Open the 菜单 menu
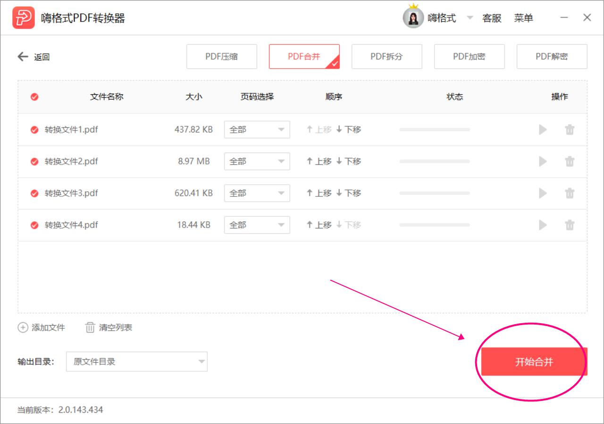 coord(524,18)
